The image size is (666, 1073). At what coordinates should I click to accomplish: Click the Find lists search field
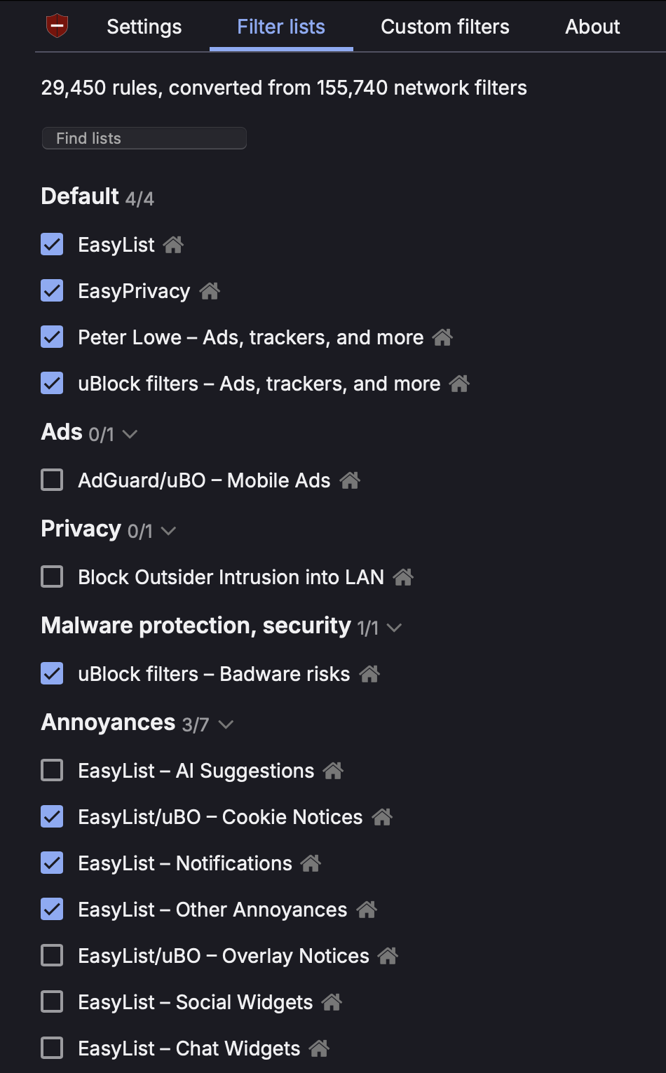(x=144, y=138)
